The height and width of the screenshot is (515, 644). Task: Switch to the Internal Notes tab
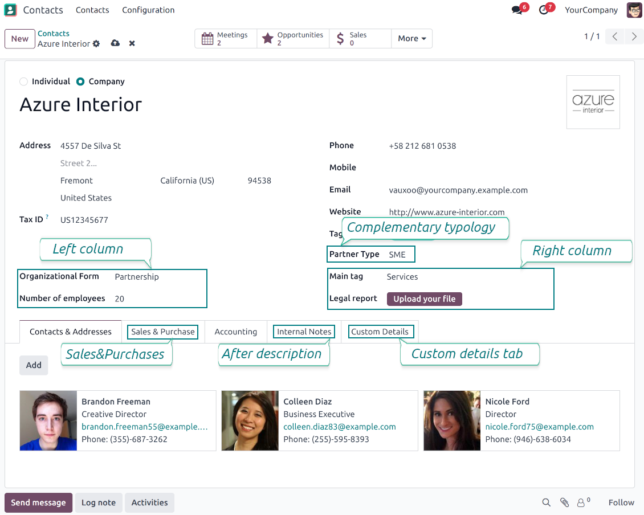tap(304, 332)
